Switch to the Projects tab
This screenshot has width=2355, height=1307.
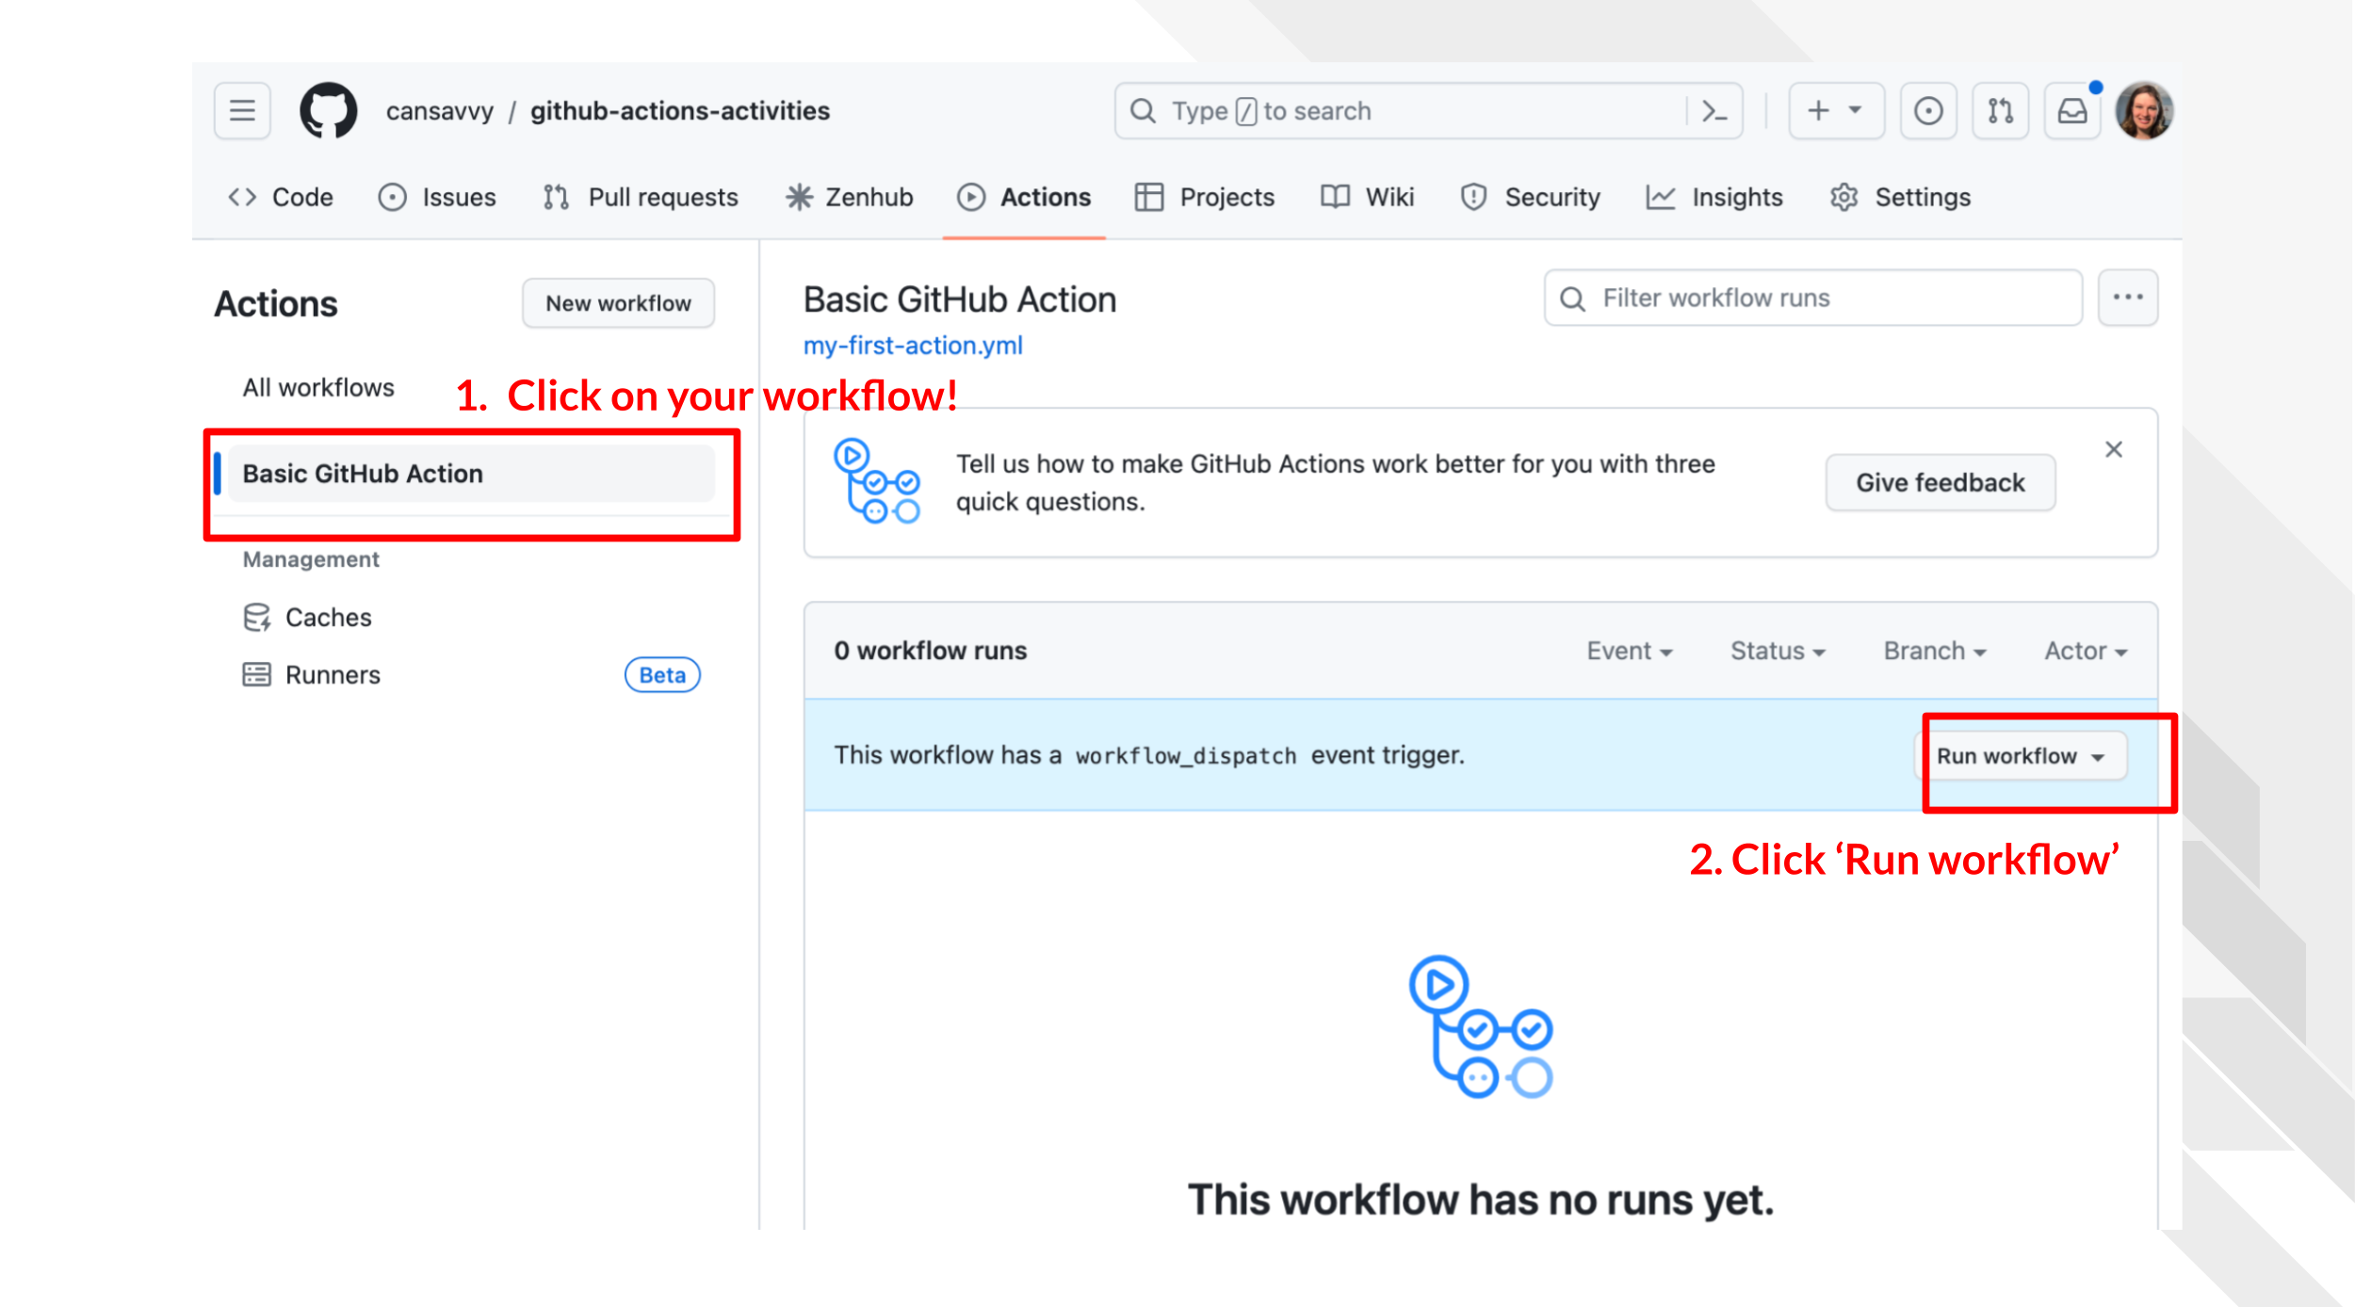pos(1205,197)
